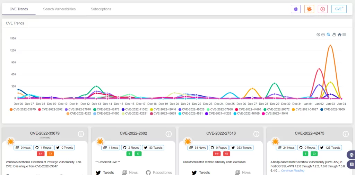The width and height of the screenshot is (355, 175).
Task: Open the Subscriptions tab
Action: [x=101, y=9]
